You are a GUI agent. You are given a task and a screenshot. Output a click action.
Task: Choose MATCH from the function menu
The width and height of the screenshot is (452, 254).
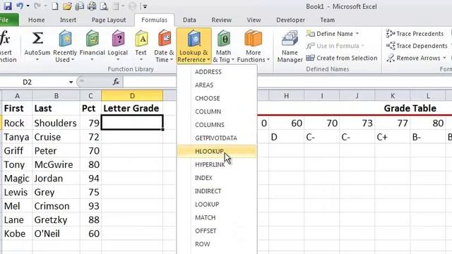(x=217, y=217)
